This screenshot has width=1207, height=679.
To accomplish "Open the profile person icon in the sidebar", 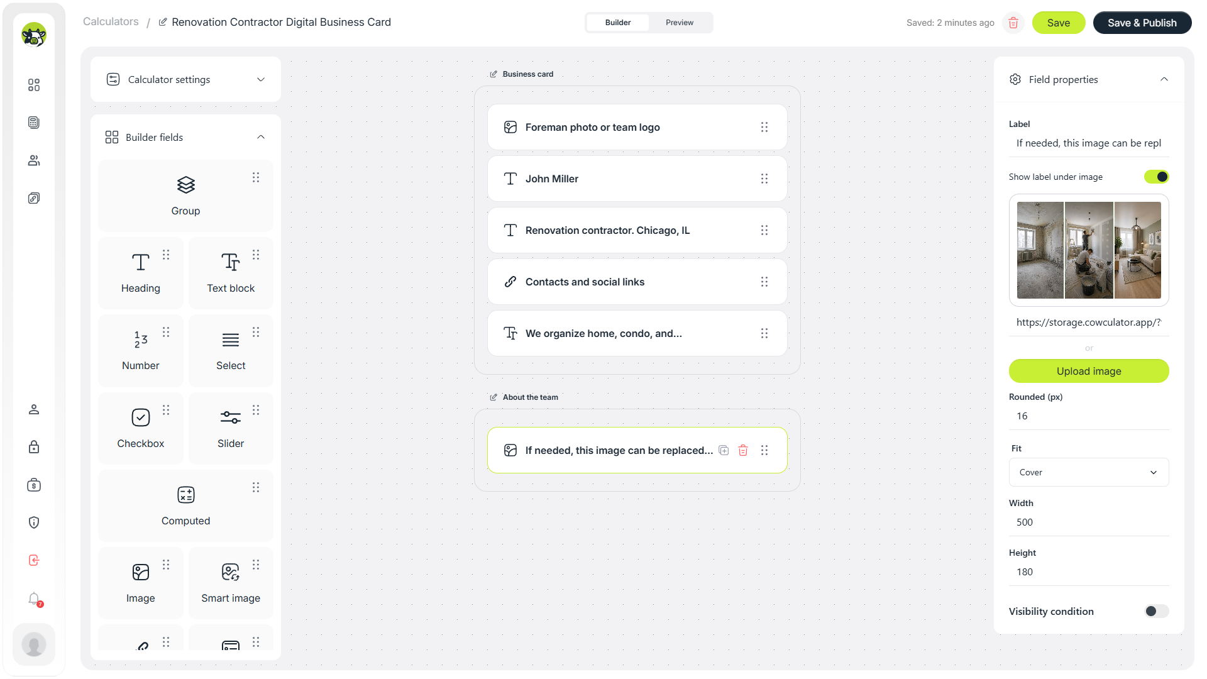I will [34, 409].
